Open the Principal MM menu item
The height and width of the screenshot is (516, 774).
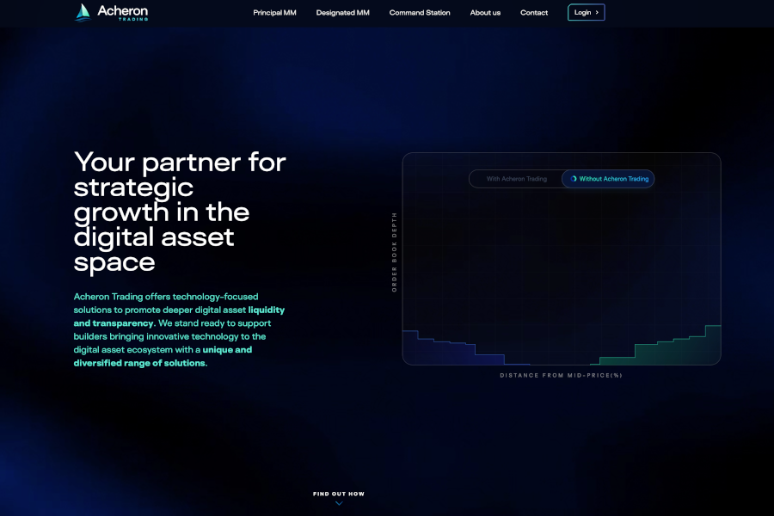(274, 12)
